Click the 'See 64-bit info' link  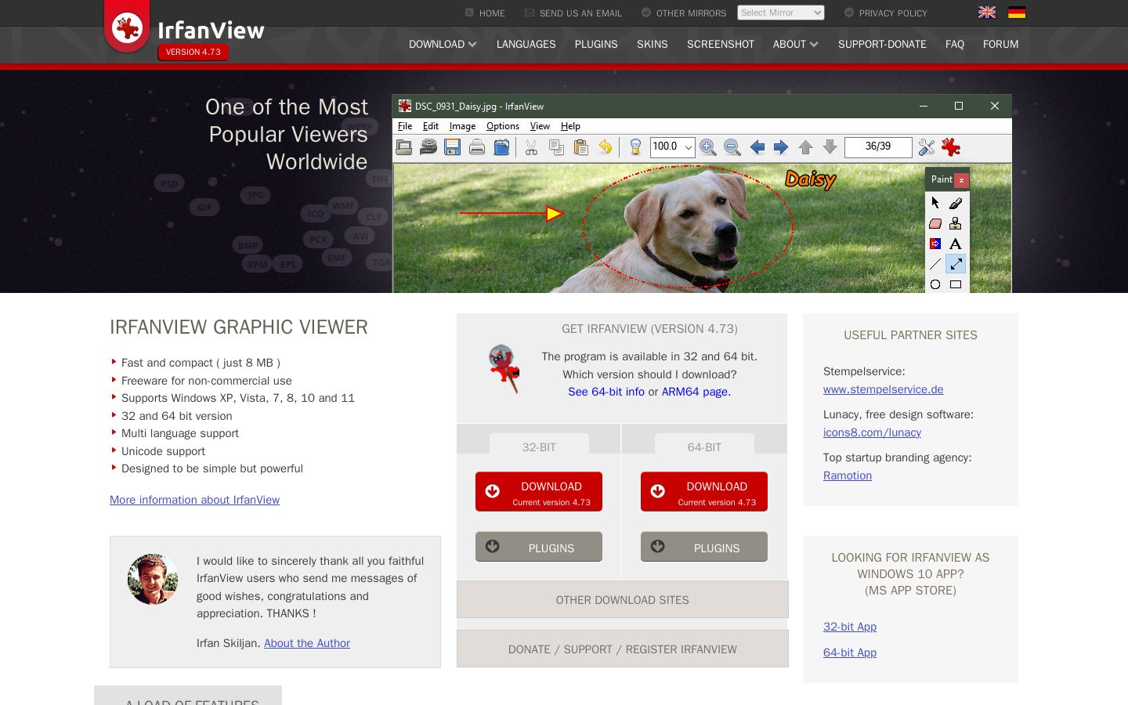606,392
